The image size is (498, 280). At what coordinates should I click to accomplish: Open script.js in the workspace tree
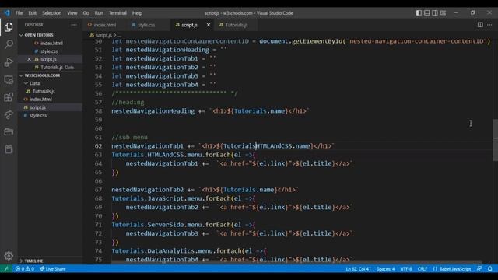click(37, 107)
